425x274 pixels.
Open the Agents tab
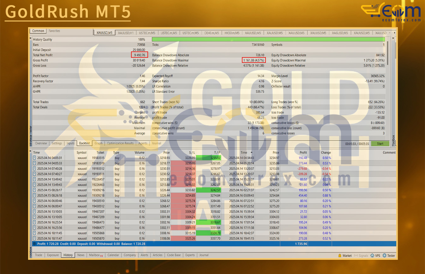point(143,143)
